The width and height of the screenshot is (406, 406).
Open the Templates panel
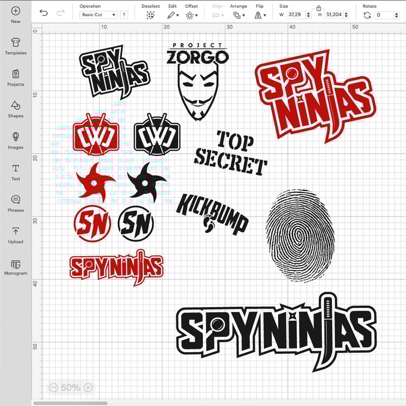coord(15,46)
